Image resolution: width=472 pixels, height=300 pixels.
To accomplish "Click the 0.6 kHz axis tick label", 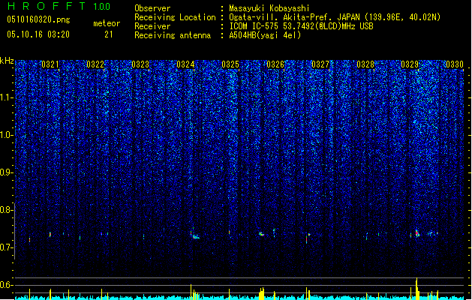I will click(x=6, y=285).
